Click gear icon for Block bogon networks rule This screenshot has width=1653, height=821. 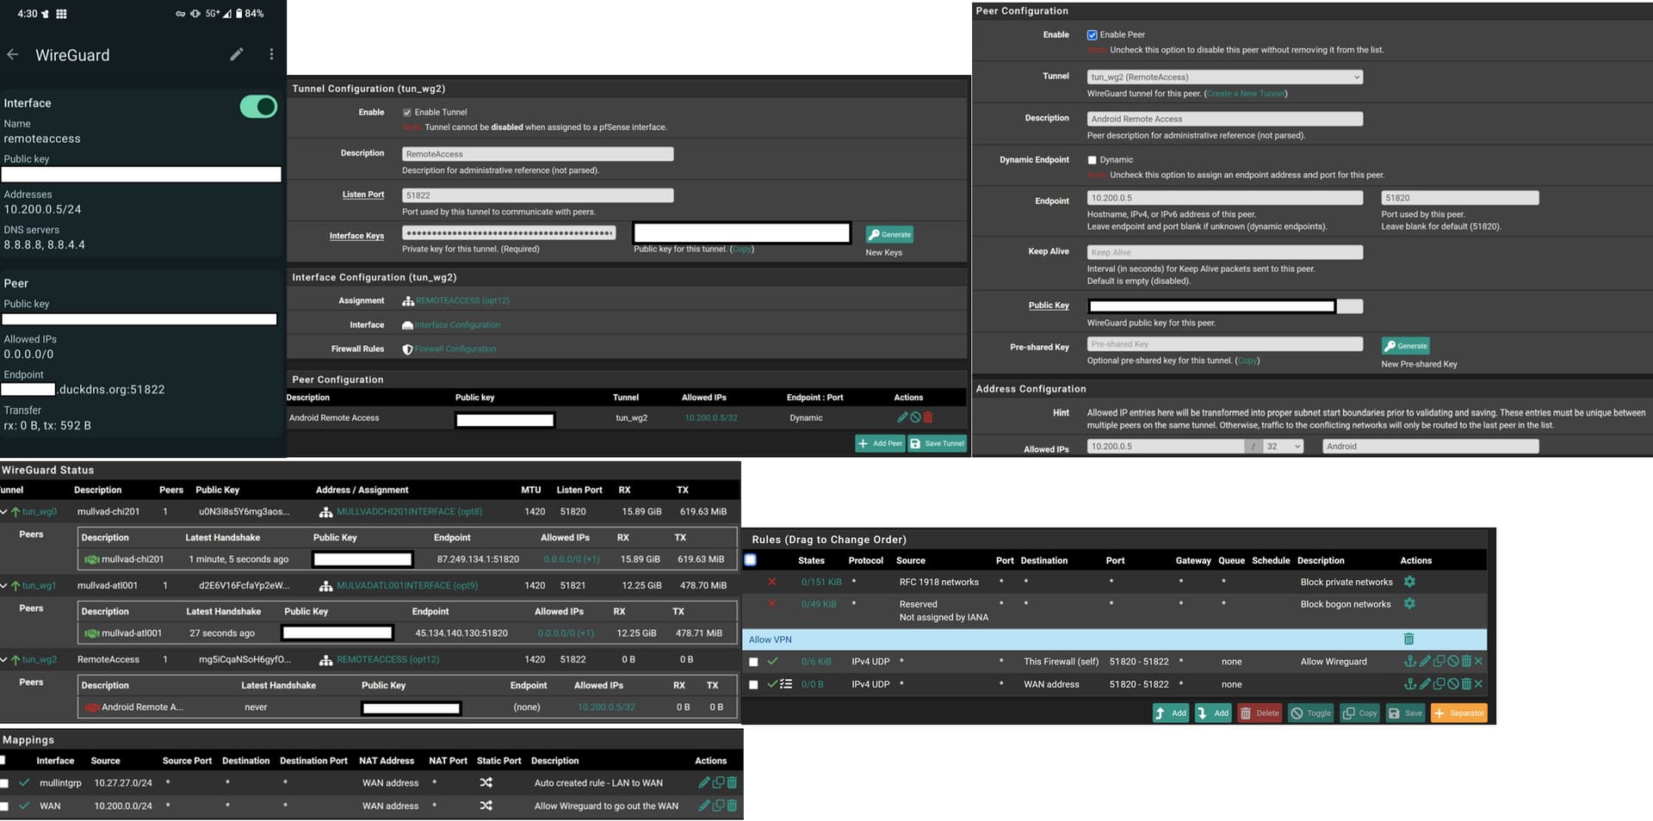coord(1409,603)
